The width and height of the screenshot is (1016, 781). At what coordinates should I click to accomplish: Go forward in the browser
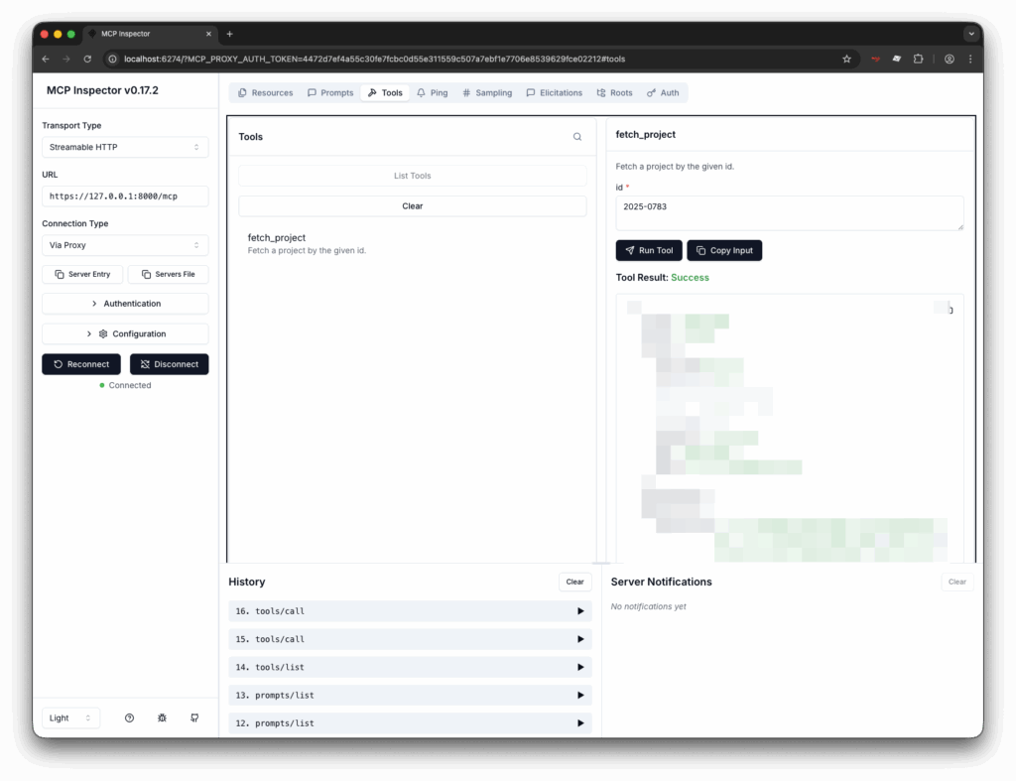[x=66, y=59]
